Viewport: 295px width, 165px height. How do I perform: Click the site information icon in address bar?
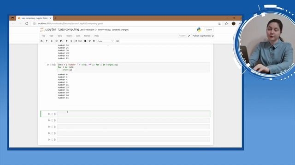[35, 23]
